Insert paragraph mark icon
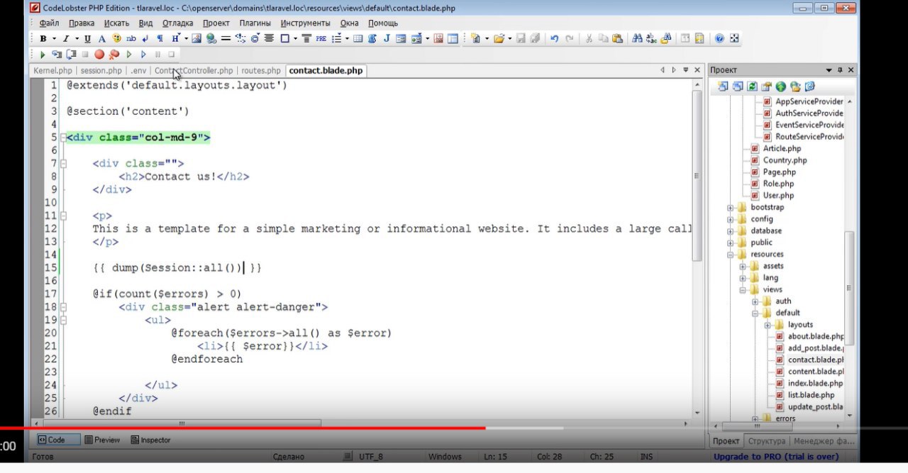 [160, 39]
